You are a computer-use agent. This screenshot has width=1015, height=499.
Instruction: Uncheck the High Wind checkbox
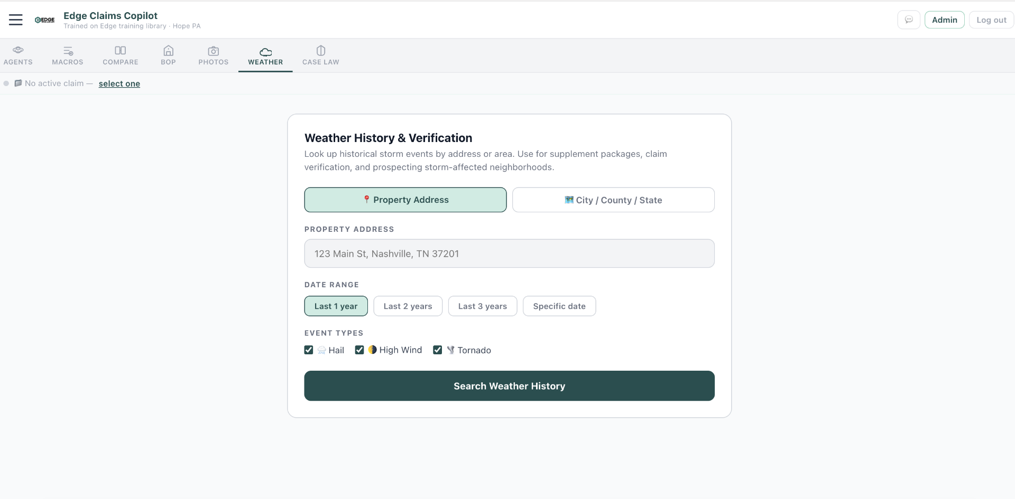coord(359,350)
